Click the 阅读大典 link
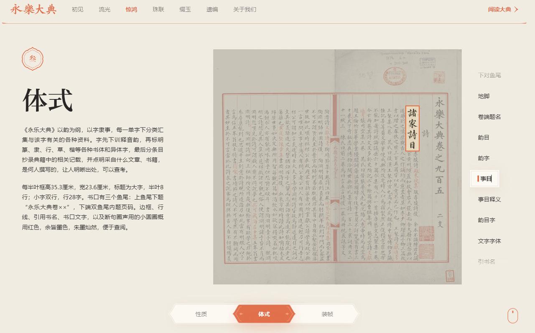Viewport: 535px width, 333px height. tap(499, 9)
